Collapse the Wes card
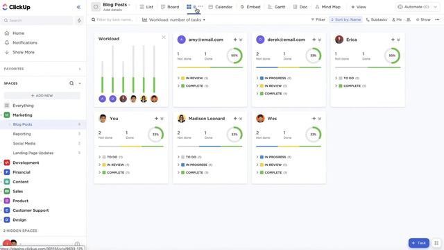 (320, 119)
